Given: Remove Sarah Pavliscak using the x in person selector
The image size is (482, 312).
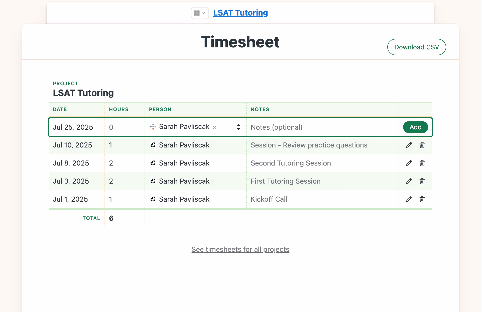Looking at the screenshot, I should coord(214,127).
